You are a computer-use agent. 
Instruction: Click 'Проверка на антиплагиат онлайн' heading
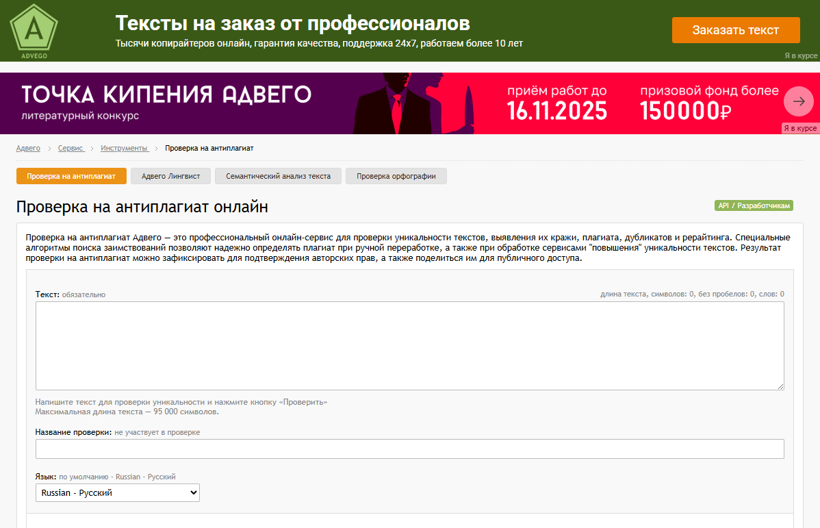pos(142,207)
